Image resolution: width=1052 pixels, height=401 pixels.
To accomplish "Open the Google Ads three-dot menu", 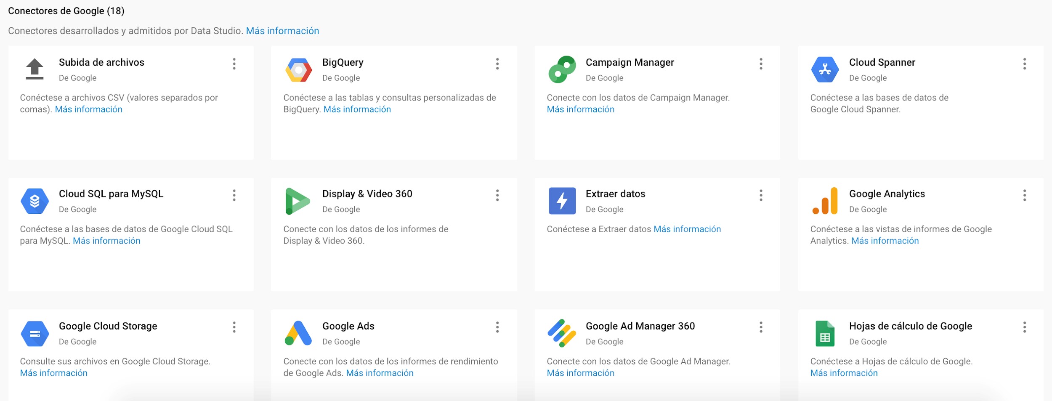I will [x=497, y=327].
